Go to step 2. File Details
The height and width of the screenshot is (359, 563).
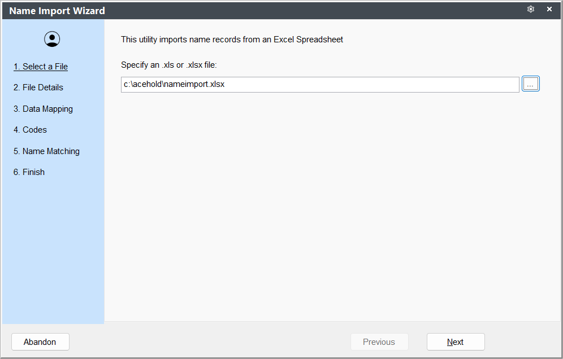tap(38, 87)
